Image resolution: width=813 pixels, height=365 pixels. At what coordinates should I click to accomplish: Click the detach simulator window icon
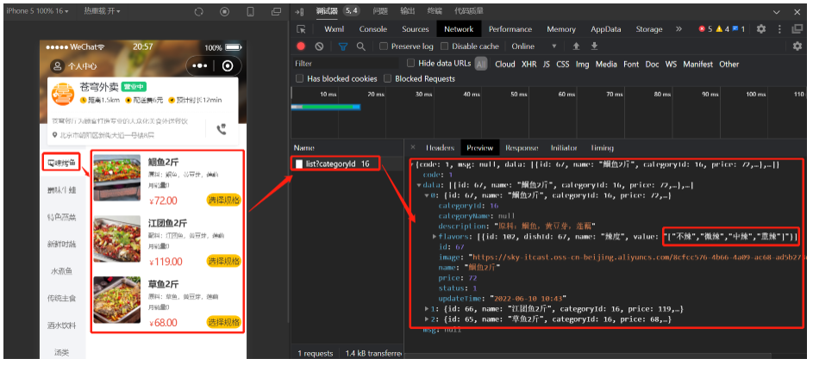coord(277,11)
